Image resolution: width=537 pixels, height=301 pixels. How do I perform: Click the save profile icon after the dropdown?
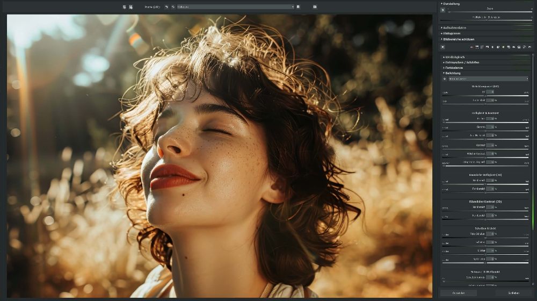298,7
